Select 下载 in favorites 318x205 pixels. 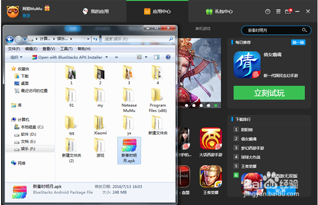[22, 76]
